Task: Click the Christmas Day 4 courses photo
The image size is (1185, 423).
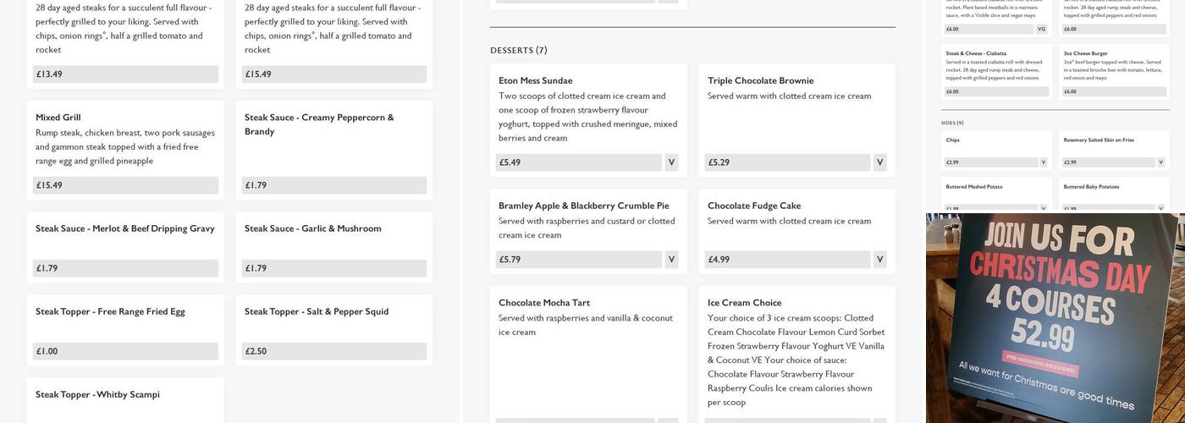Action: click(1055, 317)
